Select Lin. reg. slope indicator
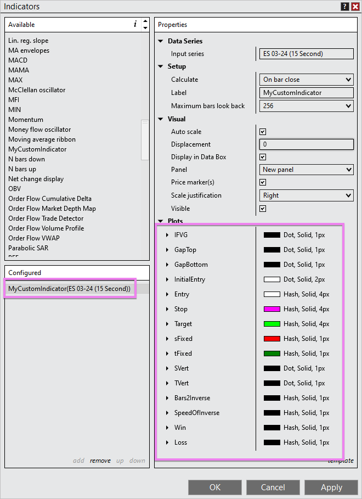The height and width of the screenshot is (499, 362). click(x=29, y=41)
